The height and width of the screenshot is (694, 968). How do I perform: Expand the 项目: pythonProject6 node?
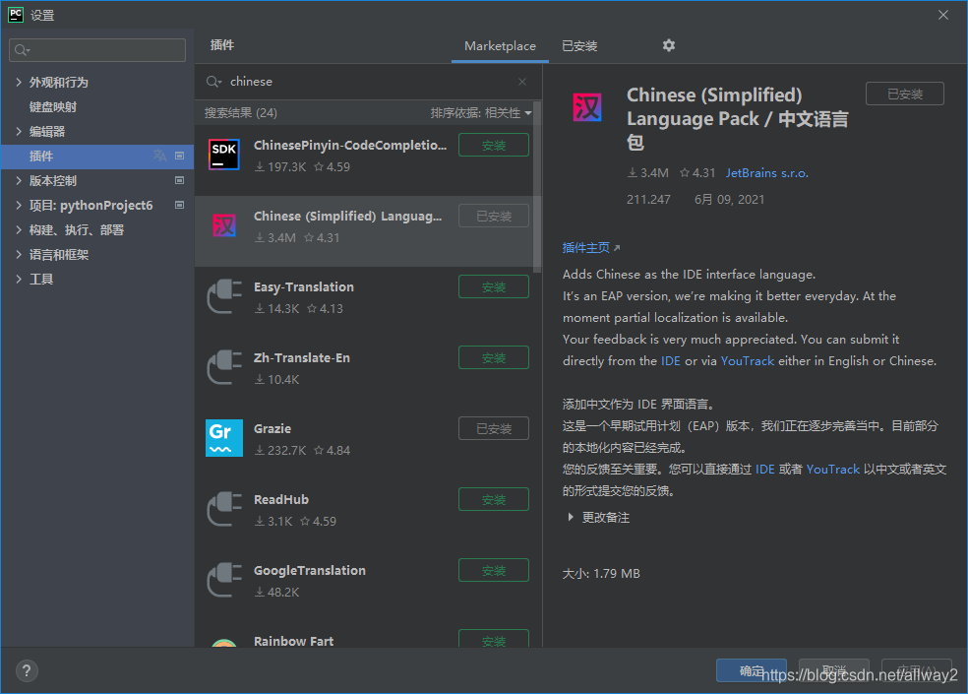[19, 205]
